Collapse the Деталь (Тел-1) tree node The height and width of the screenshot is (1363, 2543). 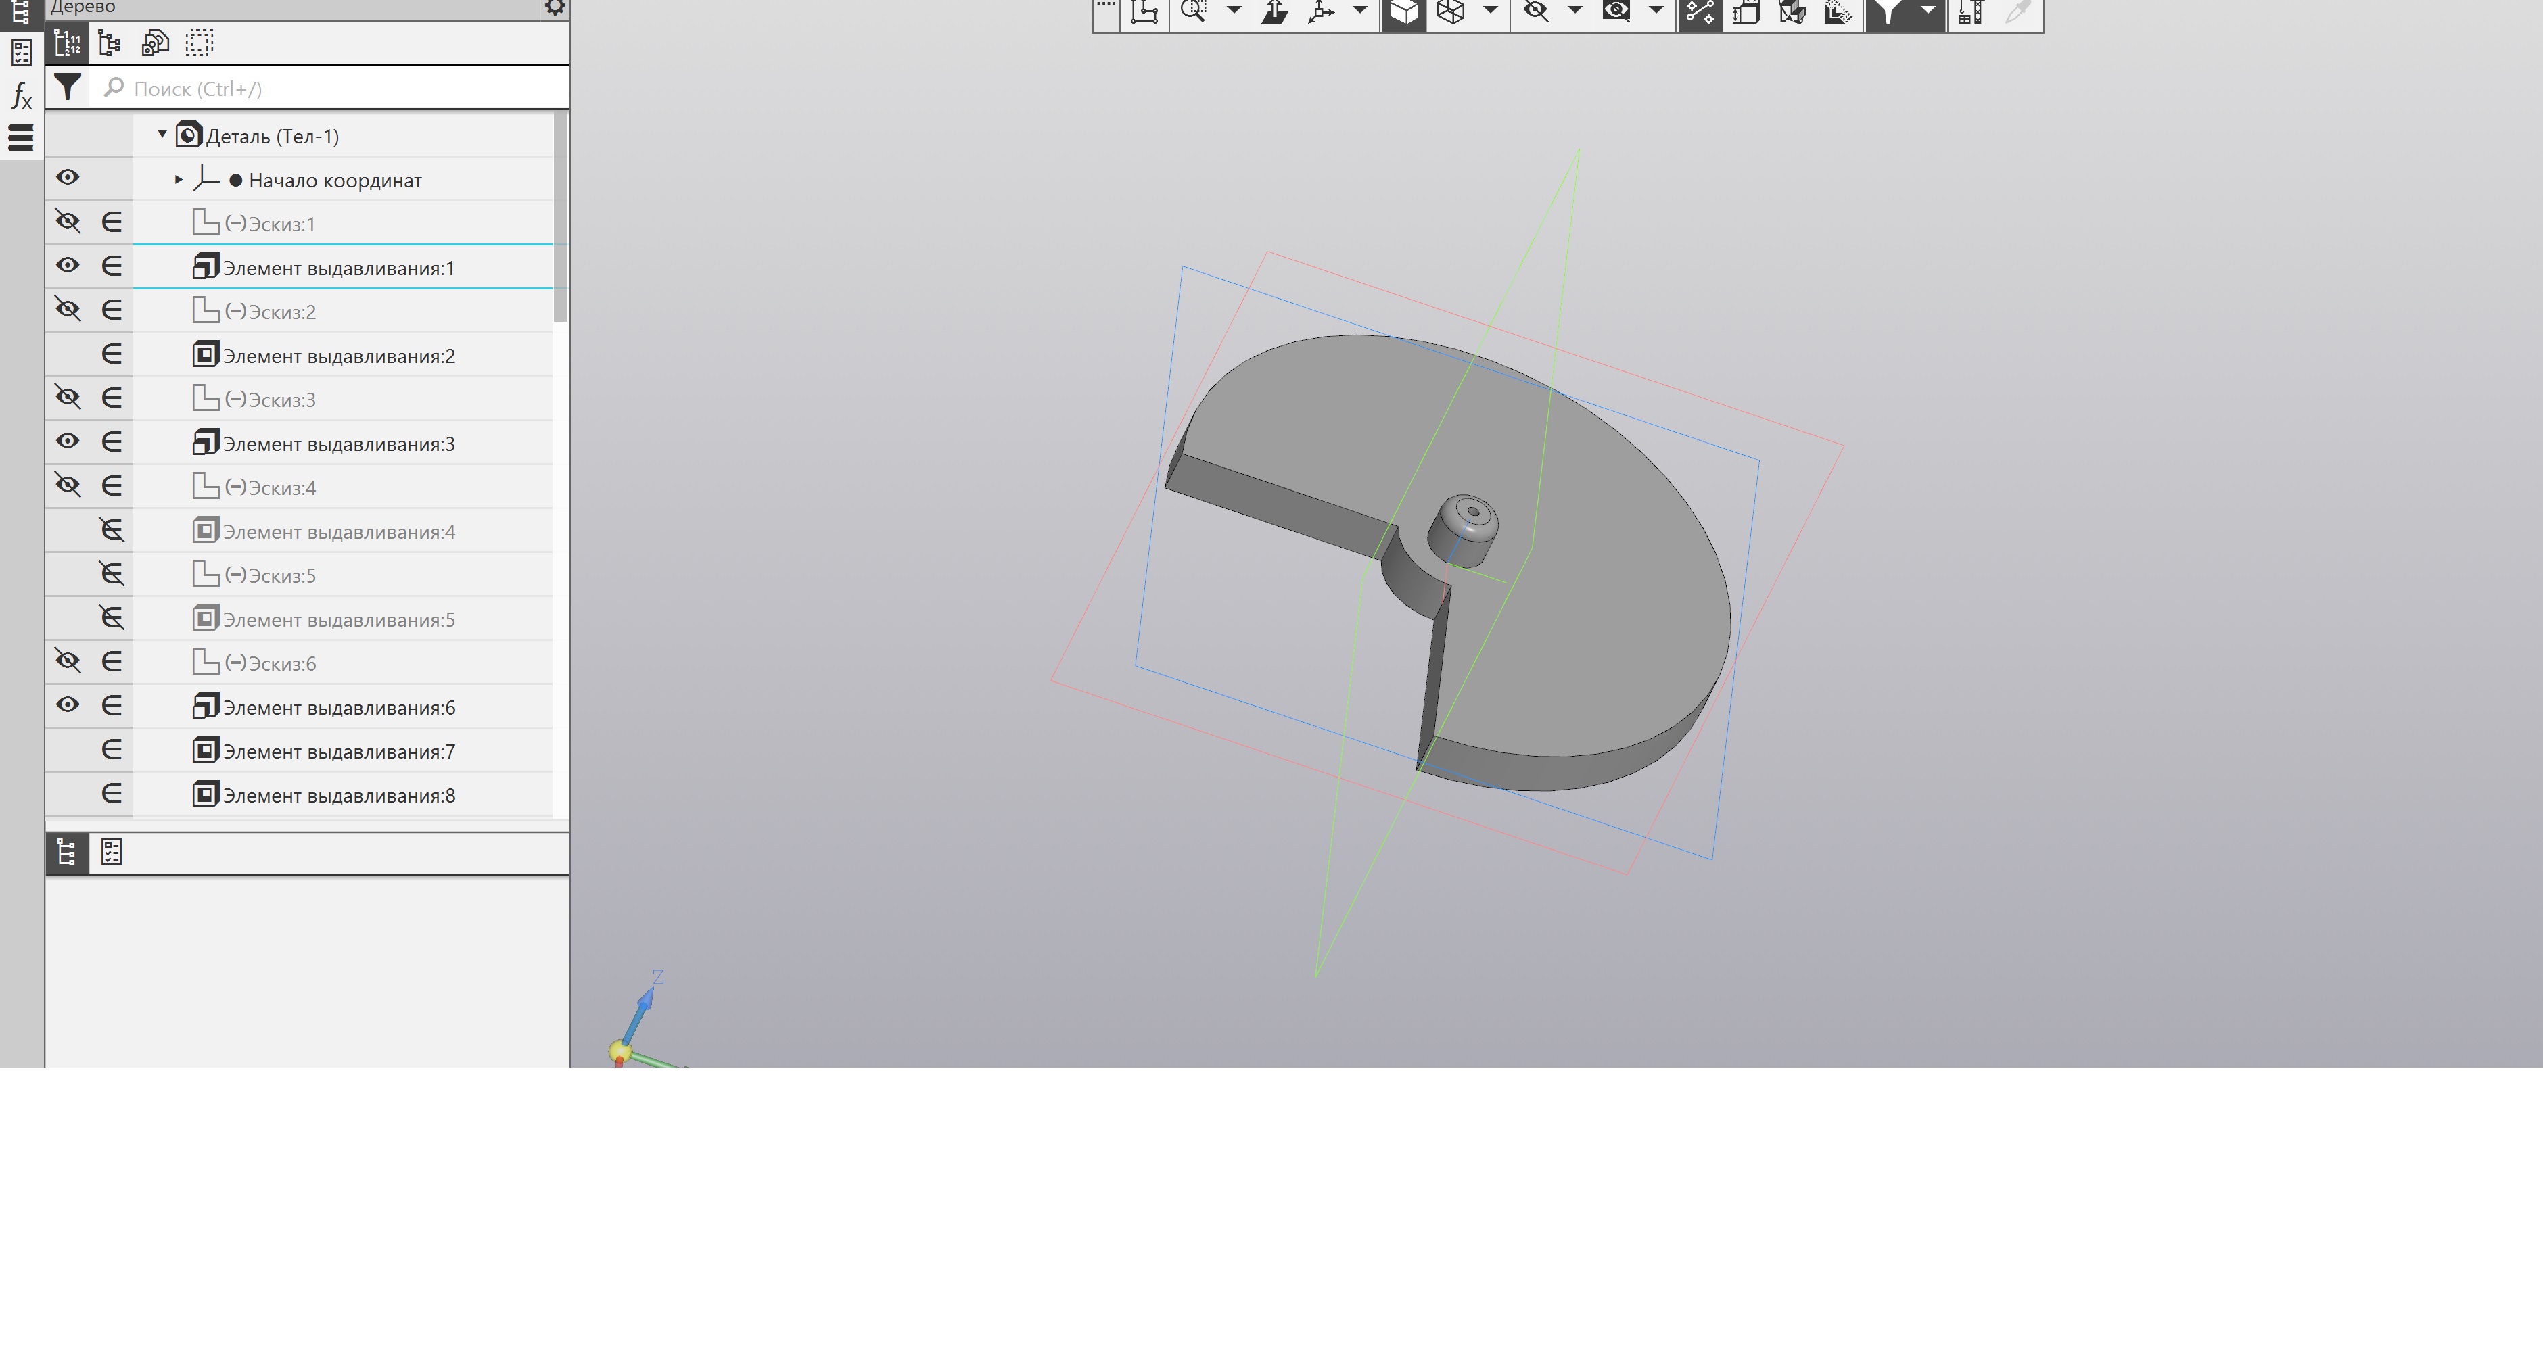click(x=162, y=135)
